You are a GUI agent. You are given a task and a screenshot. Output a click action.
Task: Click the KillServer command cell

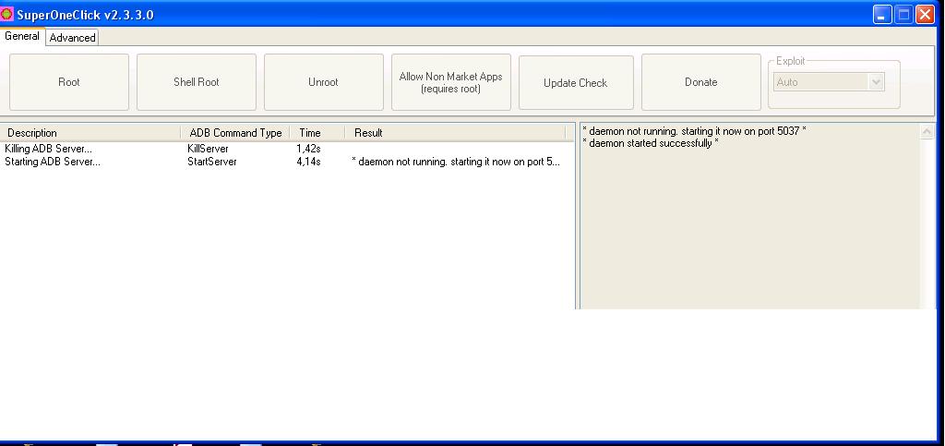(208, 149)
